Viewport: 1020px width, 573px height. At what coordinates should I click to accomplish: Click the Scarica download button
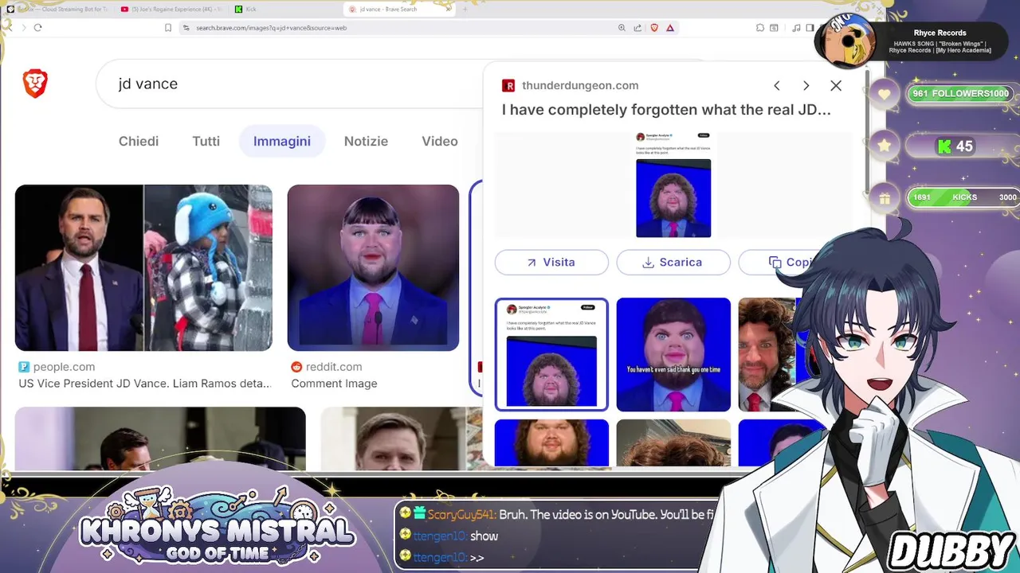[673, 262]
